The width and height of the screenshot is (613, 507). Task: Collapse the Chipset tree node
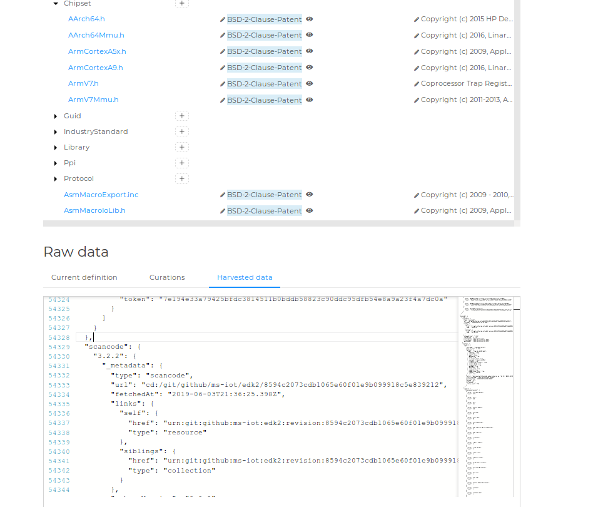pyautogui.click(x=56, y=3)
